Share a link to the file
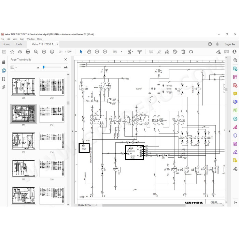Viewport: 239px width, 239px height. pos(219,52)
